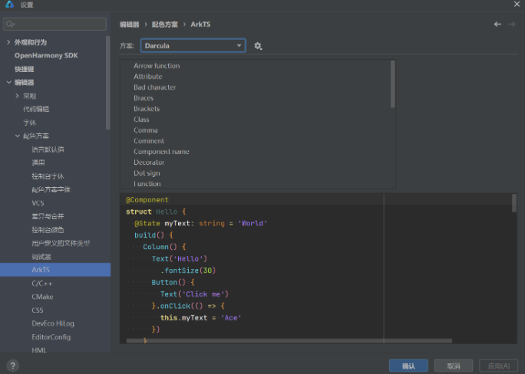Click 'this.myText' in the code preview

point(183,317)
